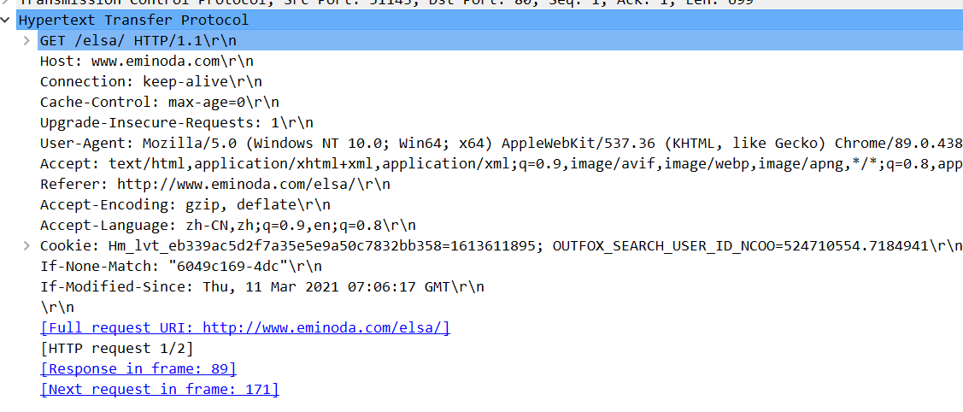Select the Host: www.eminoda.com line
This screenshot has width=963, height=412.
coord(147,62)
